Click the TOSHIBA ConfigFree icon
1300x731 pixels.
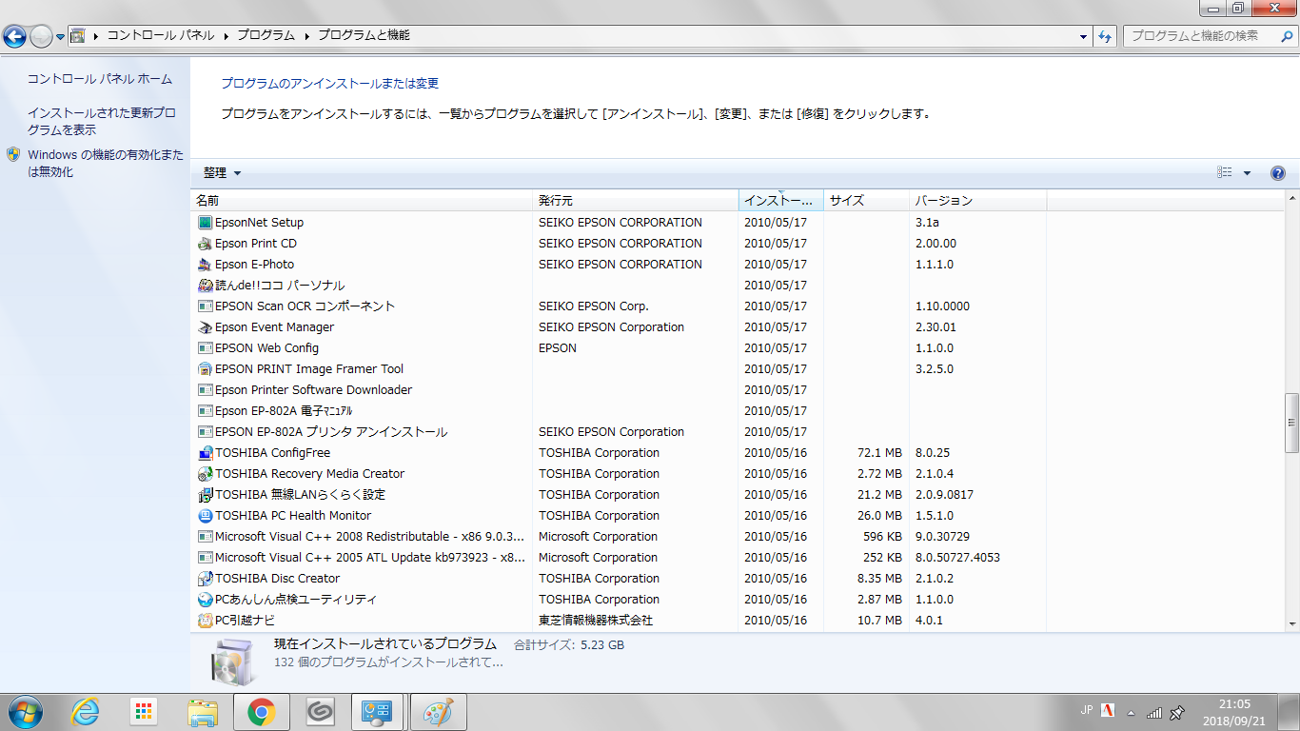pos(205,453)
